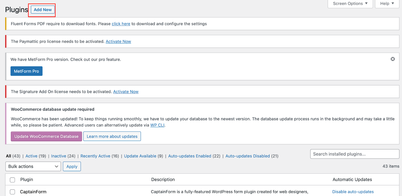
Task: Focus the Search installed plugins field
Action: click(355, 154)
